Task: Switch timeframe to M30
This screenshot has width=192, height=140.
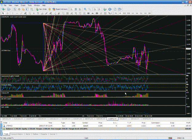Action: click(129, 13)
